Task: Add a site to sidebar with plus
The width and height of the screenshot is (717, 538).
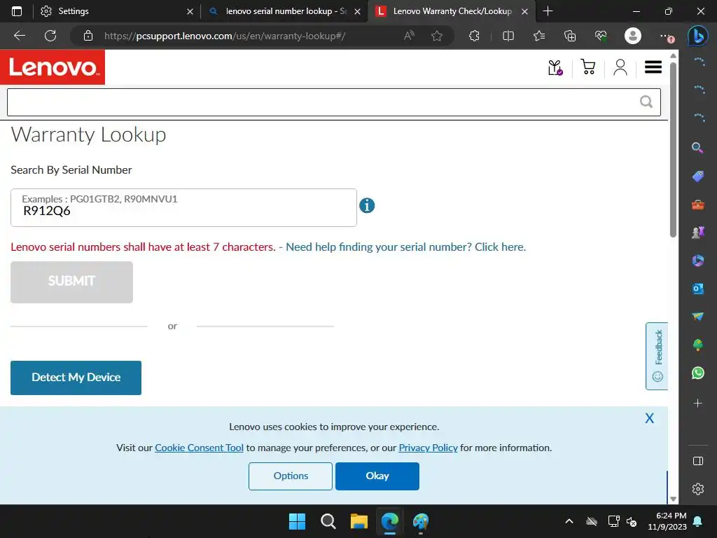Action: pyautogui.click(x=698, y=403)
